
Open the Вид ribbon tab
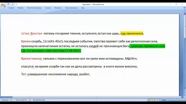pyautogui.click(x=83, y=8)
